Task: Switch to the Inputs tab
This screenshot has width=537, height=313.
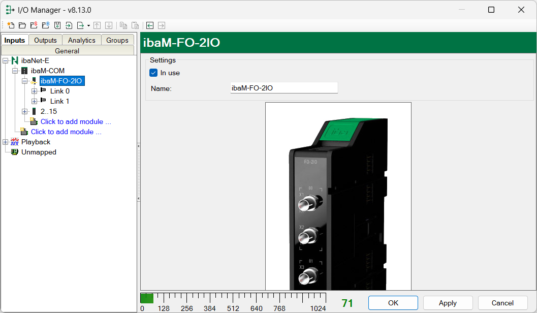Action: pyautogui.click(x=15, y=40)
